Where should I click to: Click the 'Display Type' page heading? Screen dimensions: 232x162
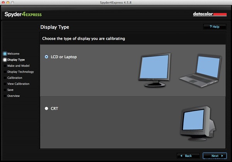point(55,27)
